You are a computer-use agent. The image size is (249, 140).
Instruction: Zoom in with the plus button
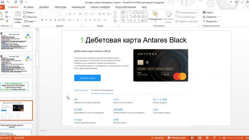(242, 138)
